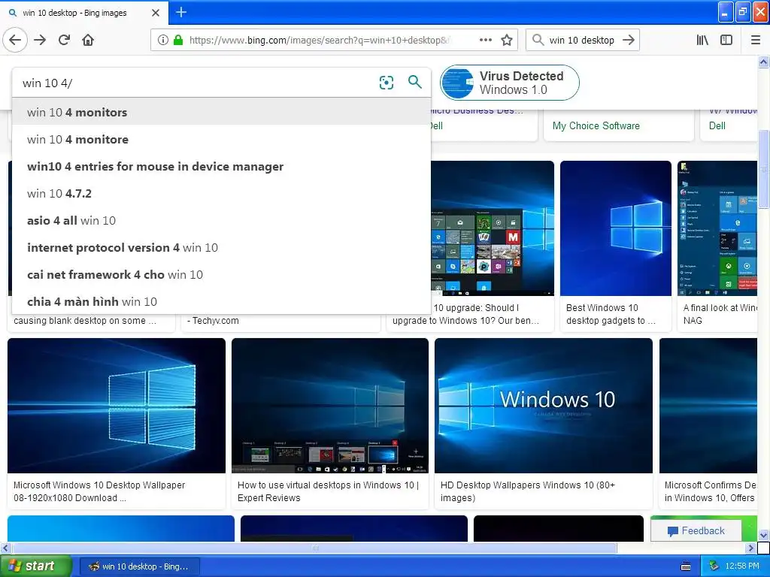Open the Virus Detected Windows 1.0 chip
The height and width of the screenshot is (577, 770).
(509, 83)
